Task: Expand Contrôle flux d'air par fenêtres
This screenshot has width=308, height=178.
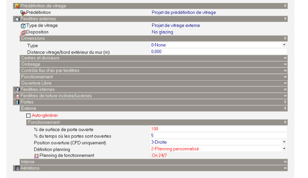Action: pyautogui.click(x=285, y=71)
